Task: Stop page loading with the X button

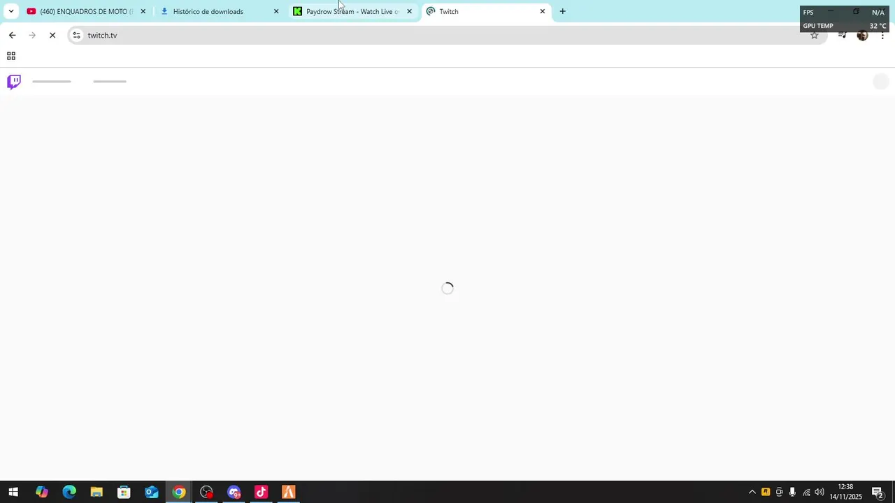Action: tap(52, 35)
